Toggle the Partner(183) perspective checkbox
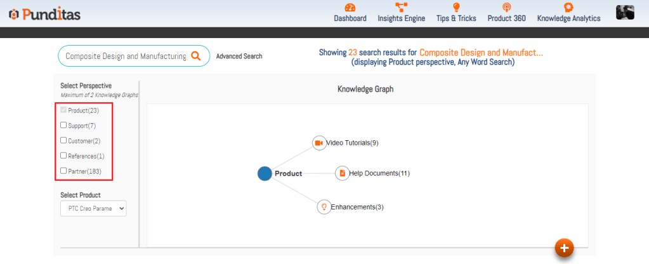The image size is (649, 264). pos(63,171)
